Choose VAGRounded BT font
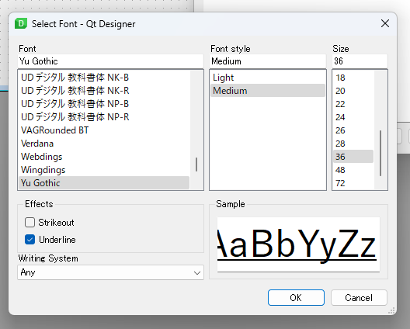The image size is (410, 329). [x=104, y=130]
